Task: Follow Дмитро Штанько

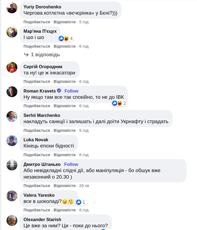Action: click(71, 164)
